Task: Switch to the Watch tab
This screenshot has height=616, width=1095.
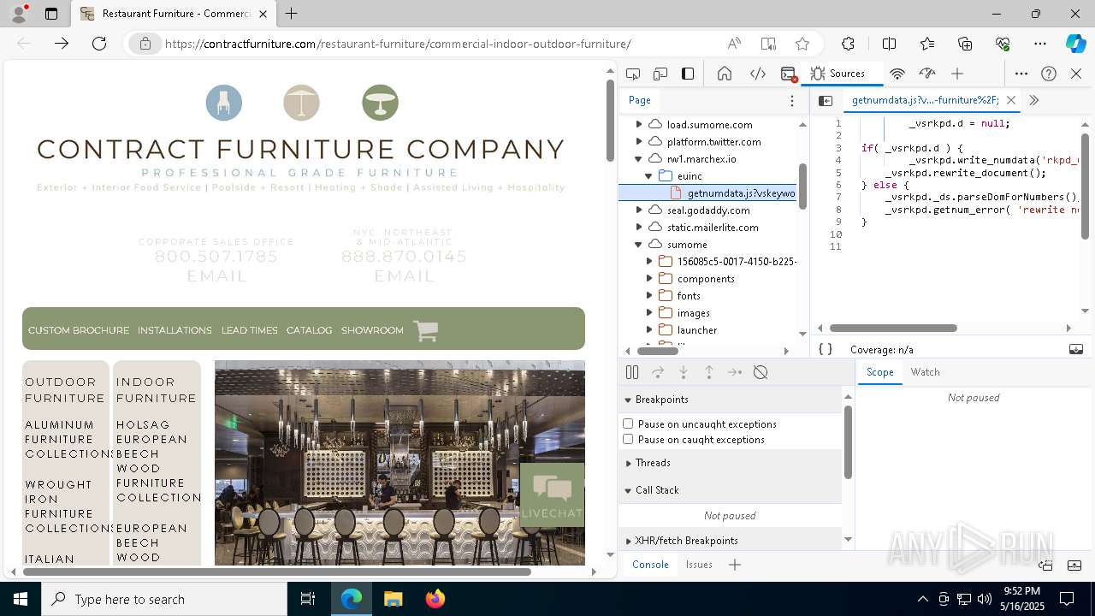Action: coord(925,372)
